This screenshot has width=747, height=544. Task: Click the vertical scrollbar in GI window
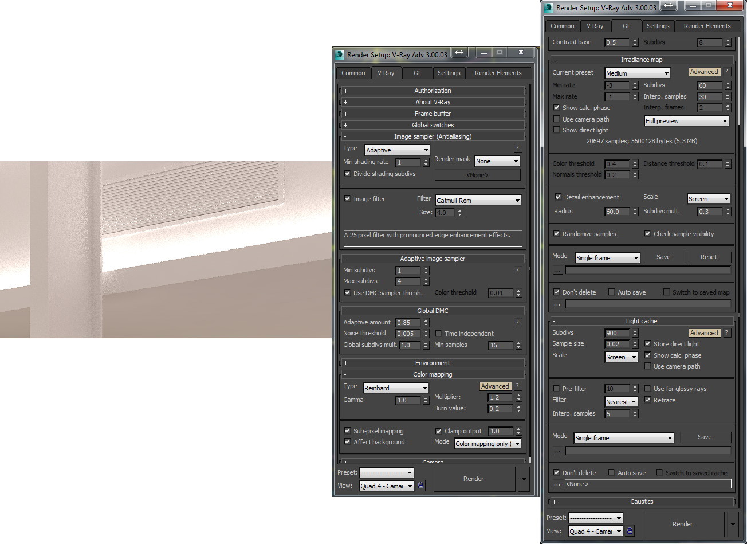tap(740, 80)
